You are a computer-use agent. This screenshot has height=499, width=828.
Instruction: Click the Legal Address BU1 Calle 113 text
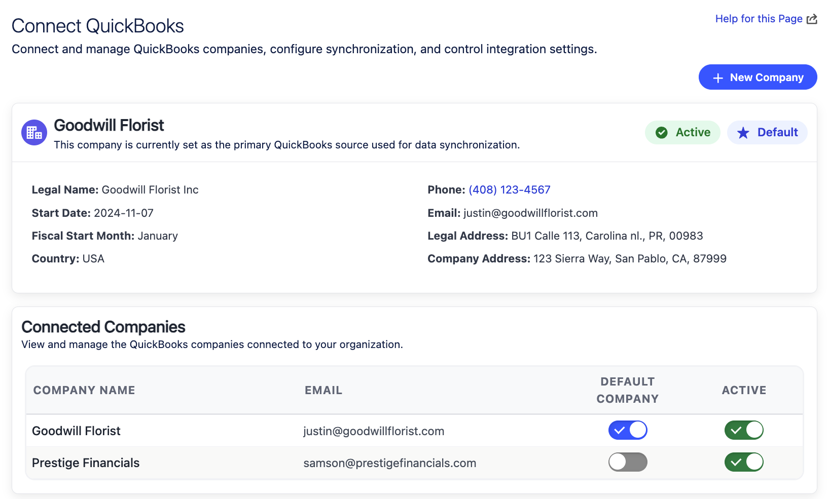tap(565, 236)
